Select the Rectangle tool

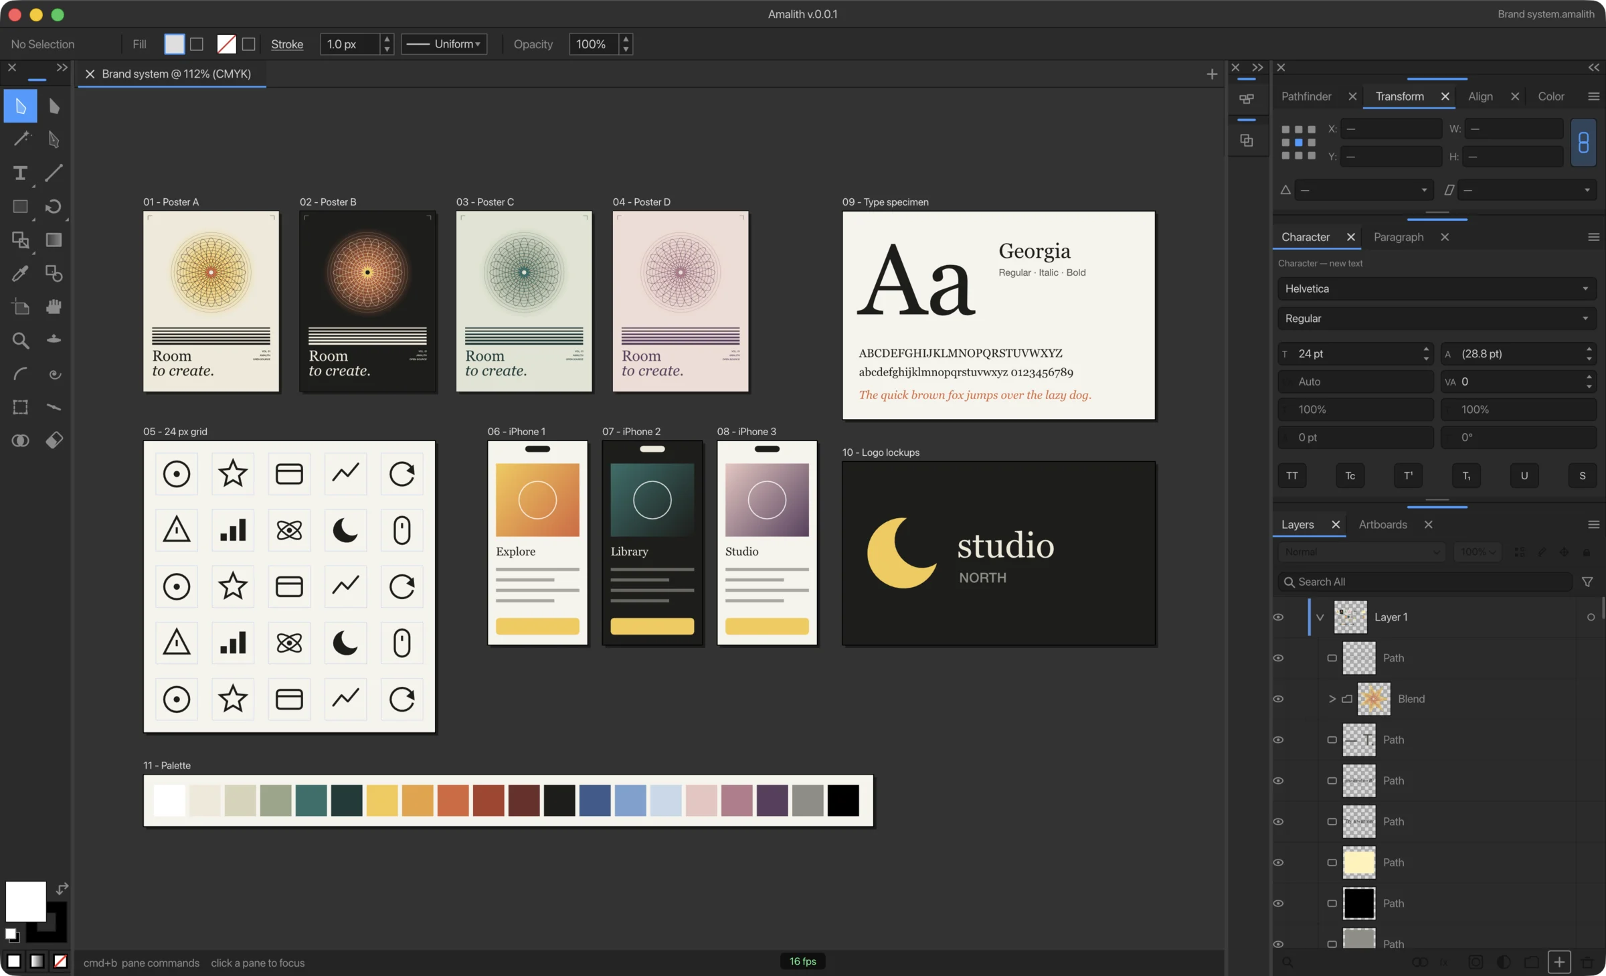pyautogui.click(x=20, y=207)
